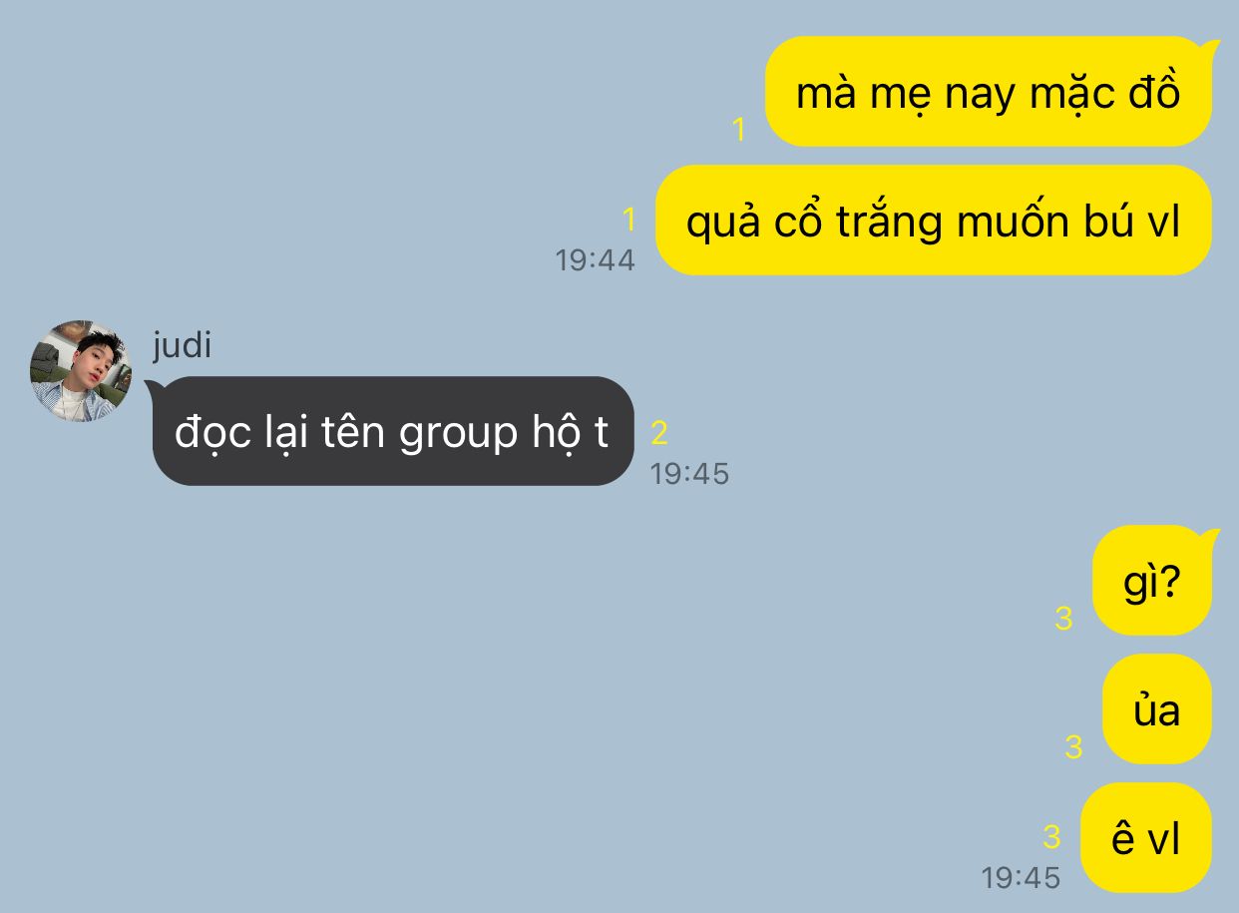This screenshot has width=1239, height=913.
Task: Tap unread count 3 beside 'ê vl'
Action: pos(1051,836)
